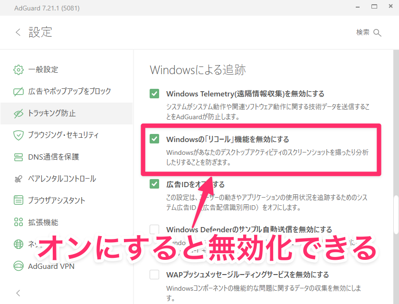Click the scrollbar thumb in settings panel
The width and height of the screenshot is (399, 304).
click(x=396, y=215)
